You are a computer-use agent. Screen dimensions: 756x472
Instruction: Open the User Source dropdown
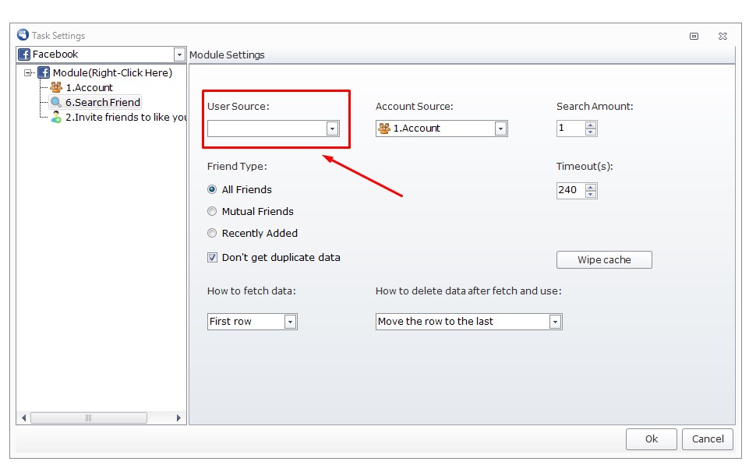click(x=332, y=129)
